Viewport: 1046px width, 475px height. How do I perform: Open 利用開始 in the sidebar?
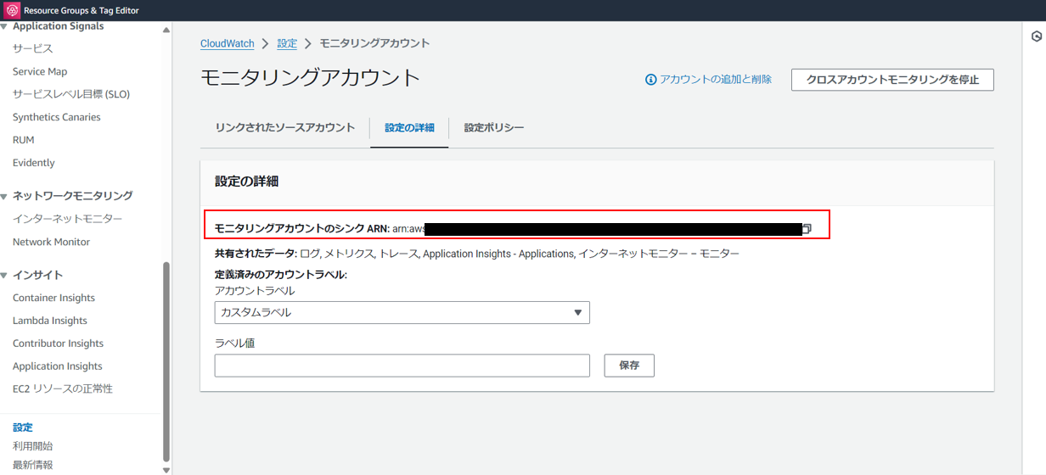coord(33,446)
